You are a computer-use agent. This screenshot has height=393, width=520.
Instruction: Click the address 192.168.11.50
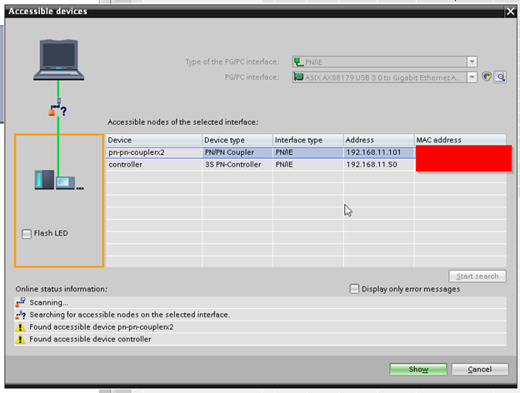372,165
